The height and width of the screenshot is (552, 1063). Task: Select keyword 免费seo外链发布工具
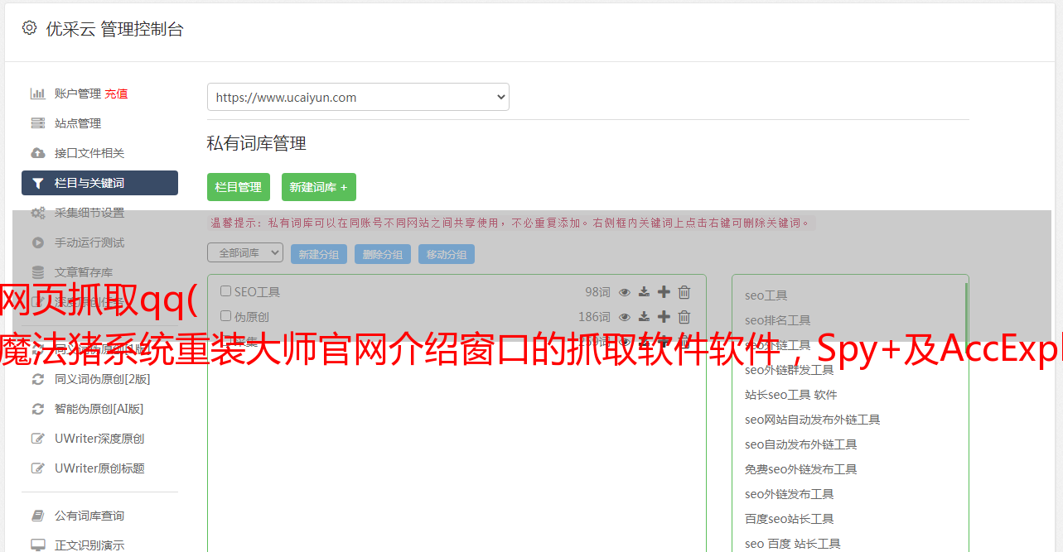[x=801, y=469]
